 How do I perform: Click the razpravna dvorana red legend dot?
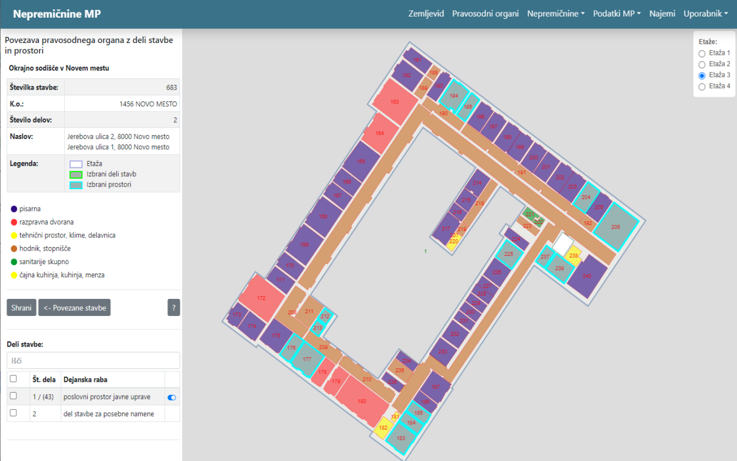pos(14,222)
